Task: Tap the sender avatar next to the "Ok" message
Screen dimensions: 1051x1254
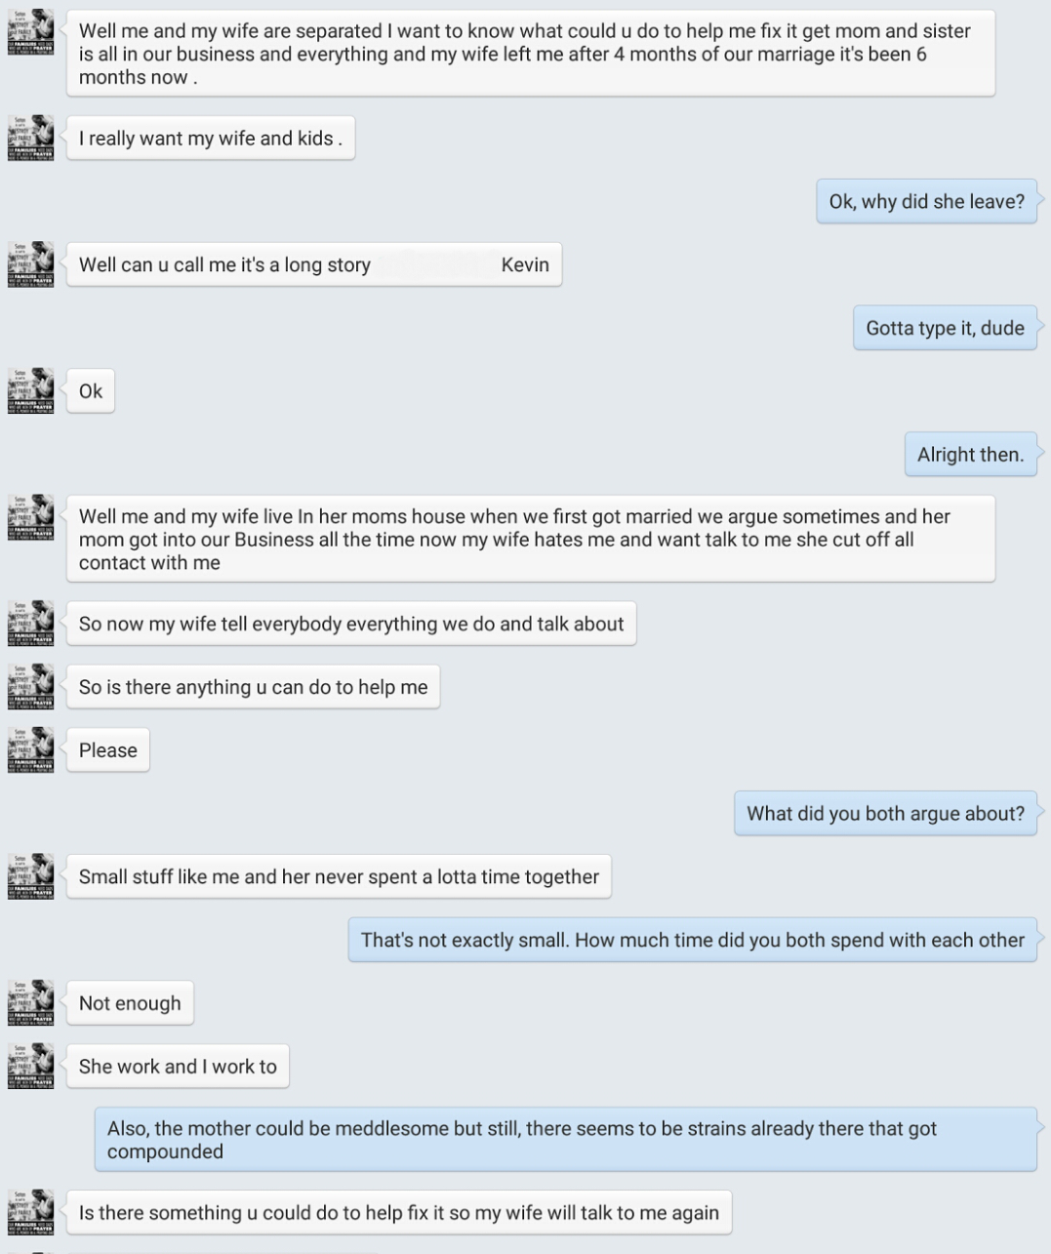Action: click(31, 390)
